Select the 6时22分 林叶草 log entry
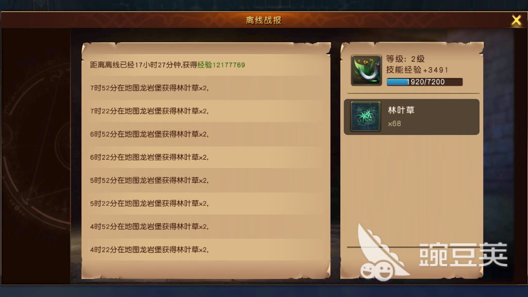The height and width of the screenshot is (297, 528). pos(206,157)
